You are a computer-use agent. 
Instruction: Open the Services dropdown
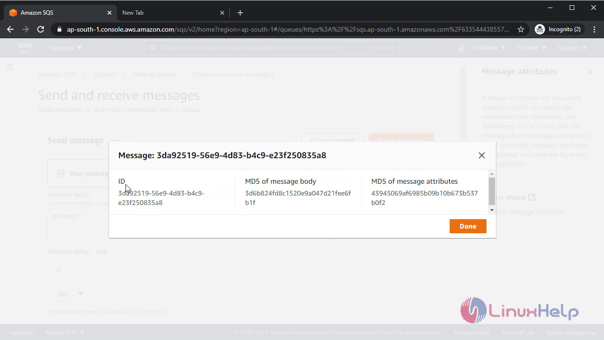pos(65,48)
